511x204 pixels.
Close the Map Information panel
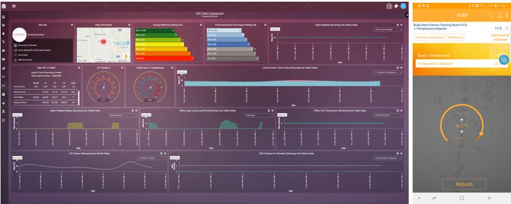tap(129, 25)
